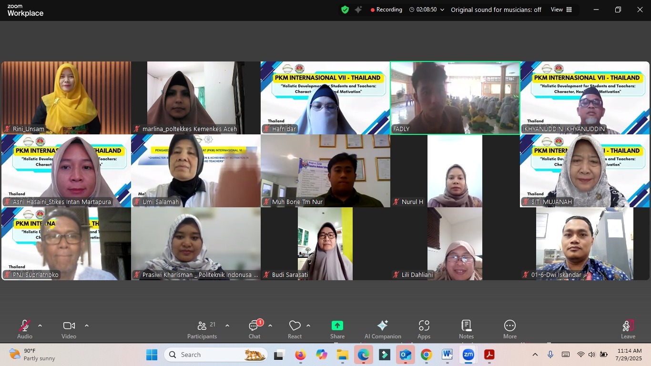Image resolution: width=651 pixels, height=366 pixels.
Task: Open AI Companion
Action: tap(382, 329)
